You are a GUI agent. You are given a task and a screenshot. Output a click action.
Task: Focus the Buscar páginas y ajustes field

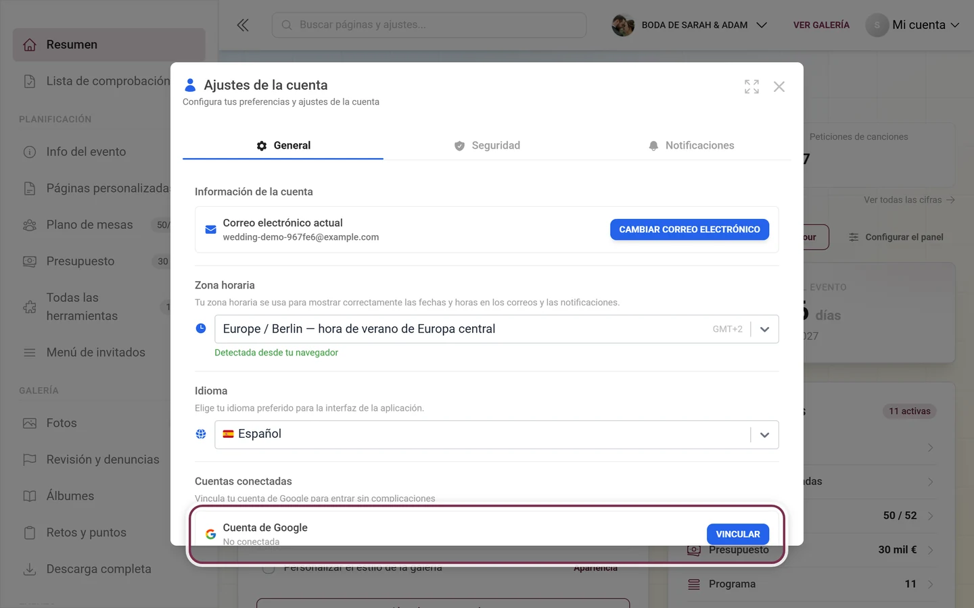click(429, 25)
